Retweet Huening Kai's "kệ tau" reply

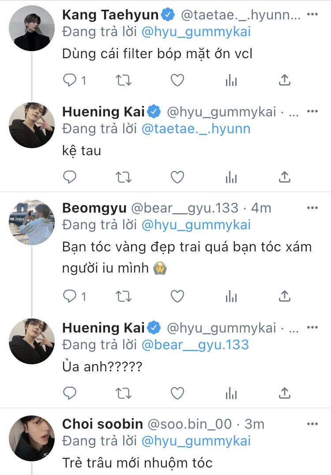tap(124, 177)
